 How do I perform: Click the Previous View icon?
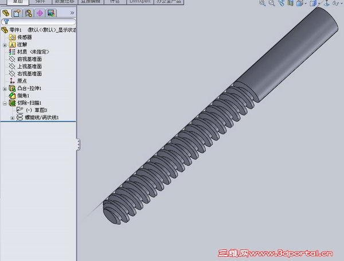coord(281,3)
